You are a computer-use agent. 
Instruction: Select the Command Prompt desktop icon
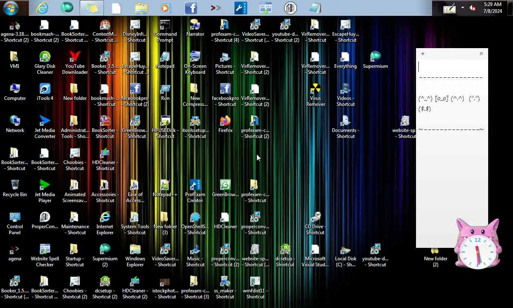point(165,31)
